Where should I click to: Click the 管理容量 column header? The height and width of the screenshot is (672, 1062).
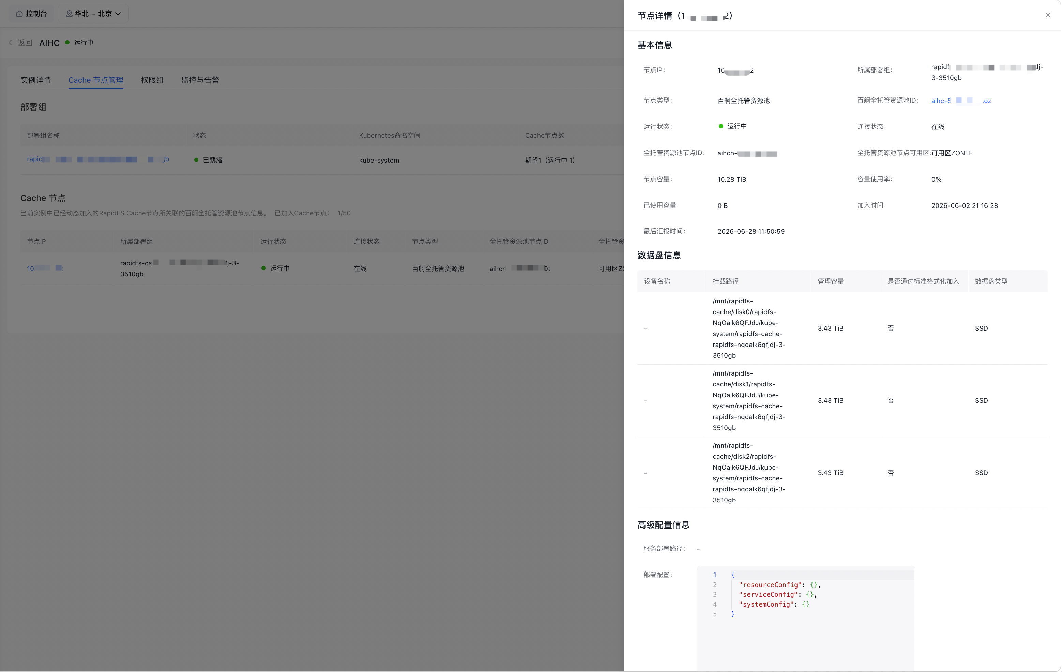pyautogui.click(x=831, y=281)
